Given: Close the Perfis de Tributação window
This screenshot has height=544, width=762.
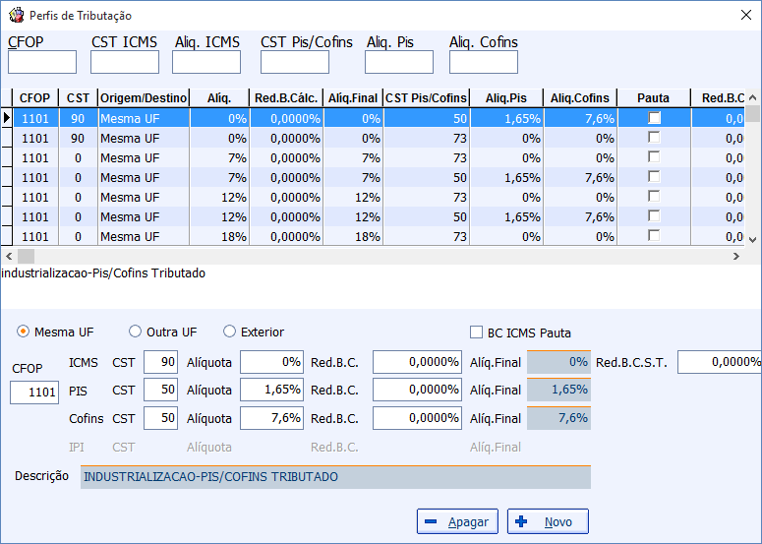Looking at the screenshot, I should (x=746, y=15).
